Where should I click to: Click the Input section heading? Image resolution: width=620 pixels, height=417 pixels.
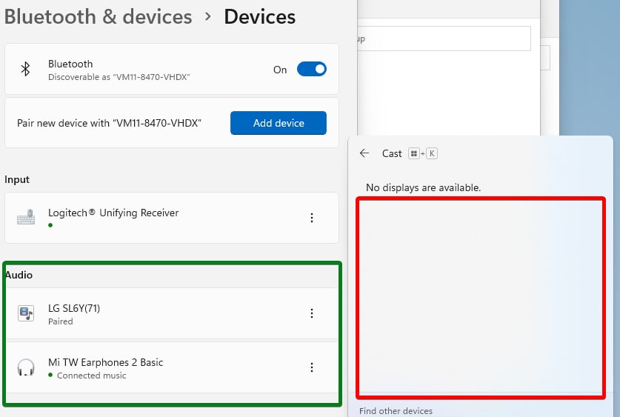point(17,179)
